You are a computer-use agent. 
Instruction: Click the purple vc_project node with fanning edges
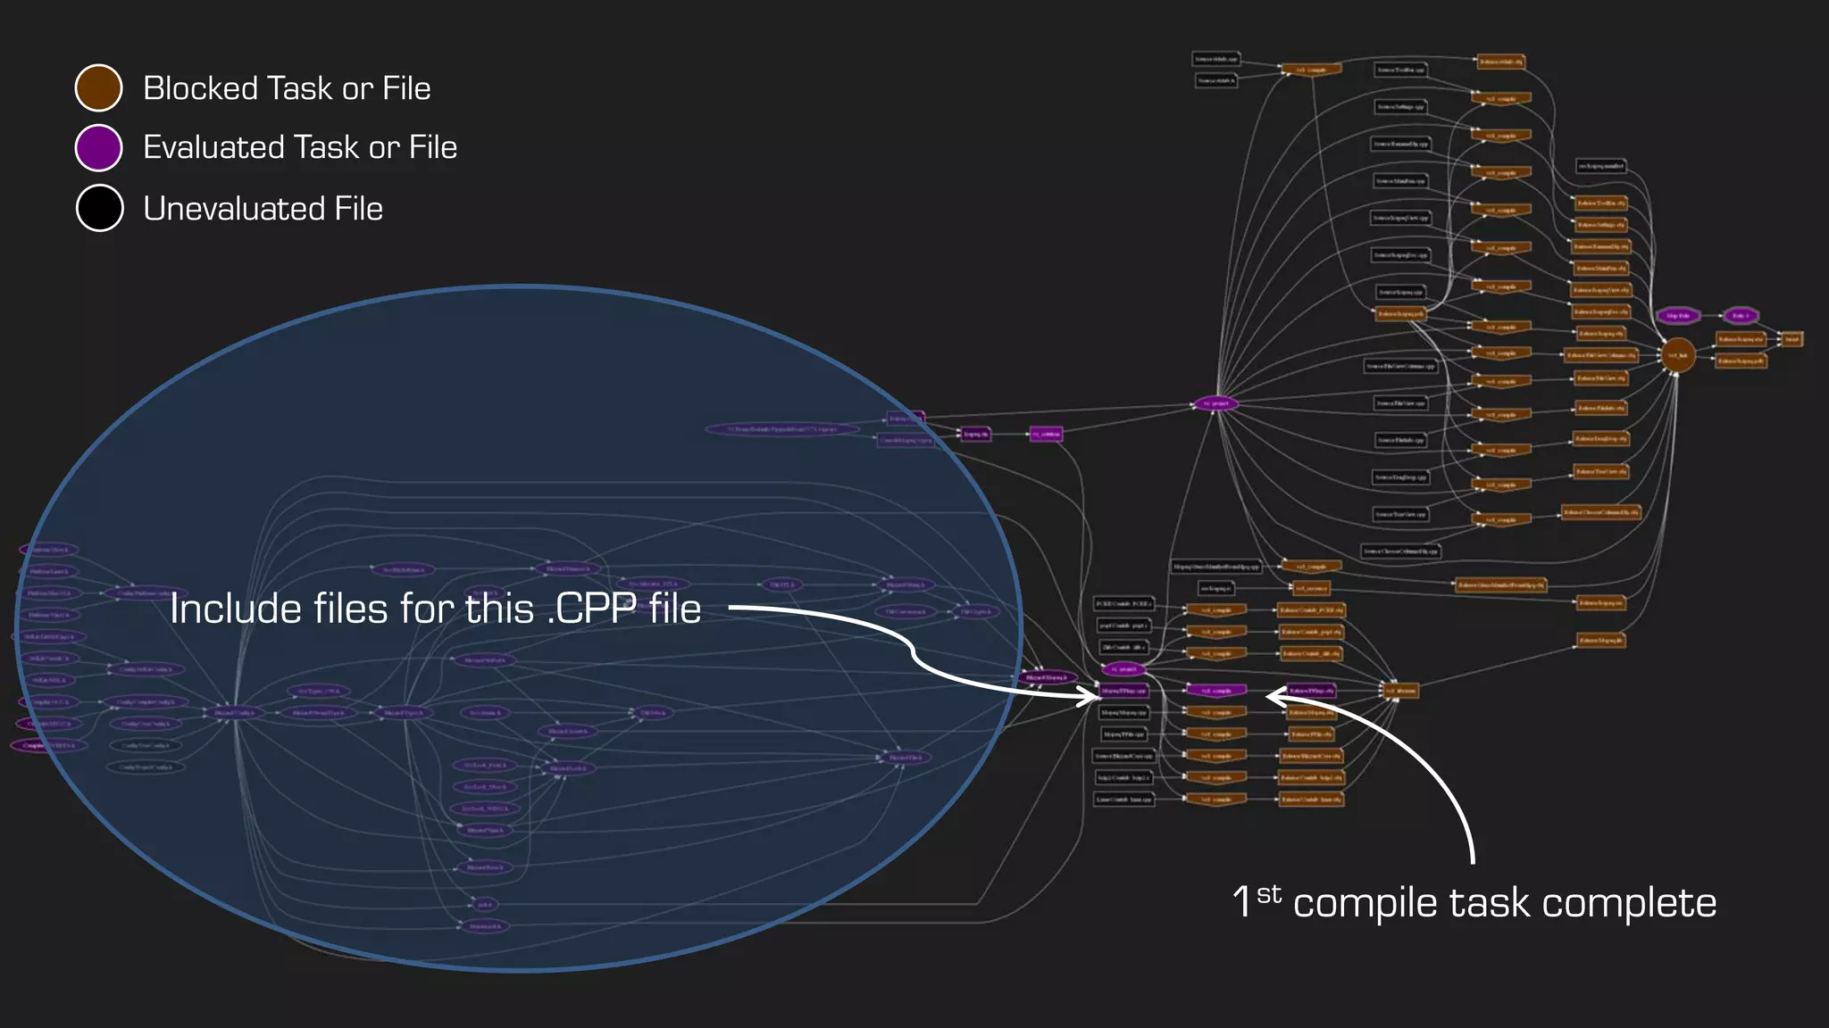point(1215,404)
